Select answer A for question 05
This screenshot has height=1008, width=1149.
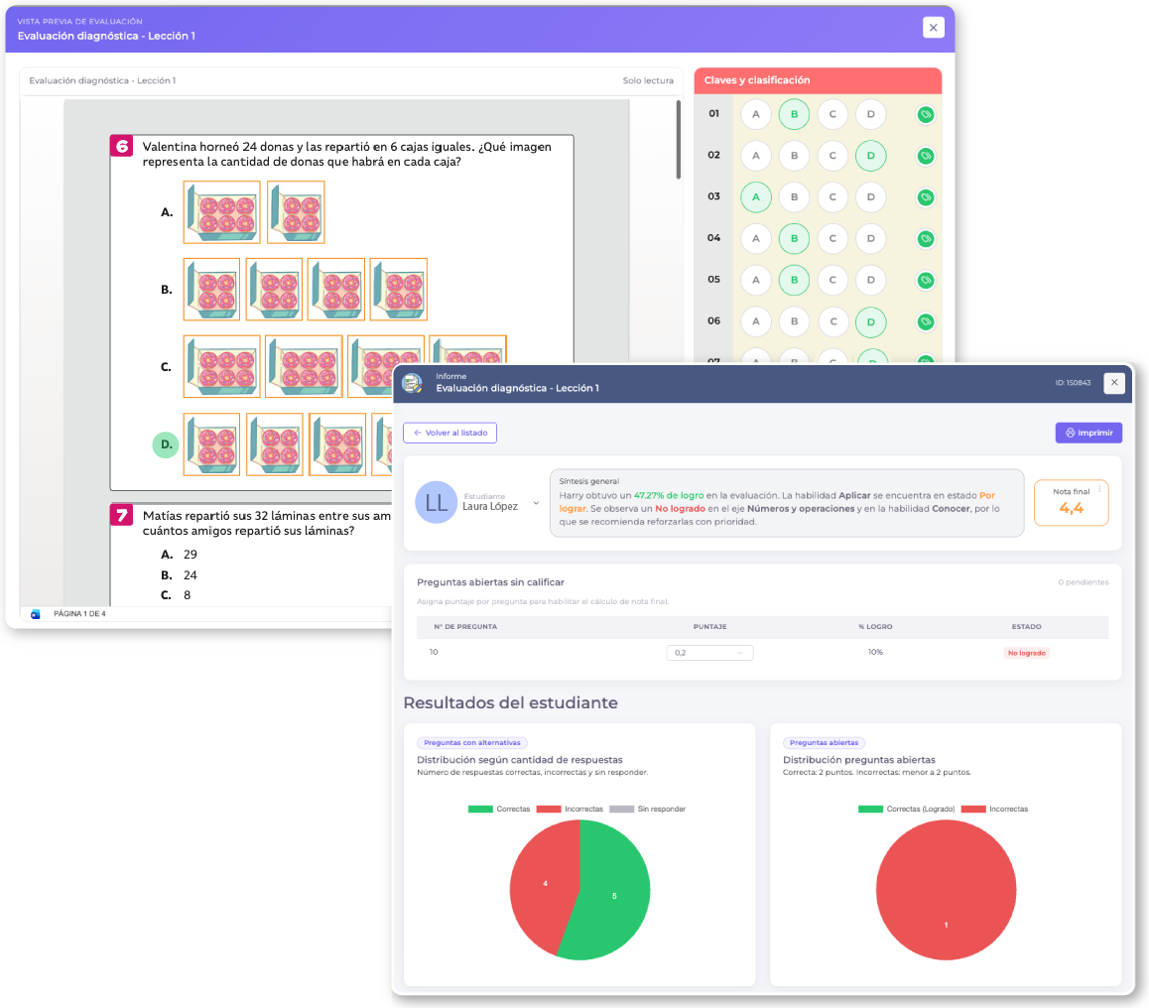click(x=755, y=280)
